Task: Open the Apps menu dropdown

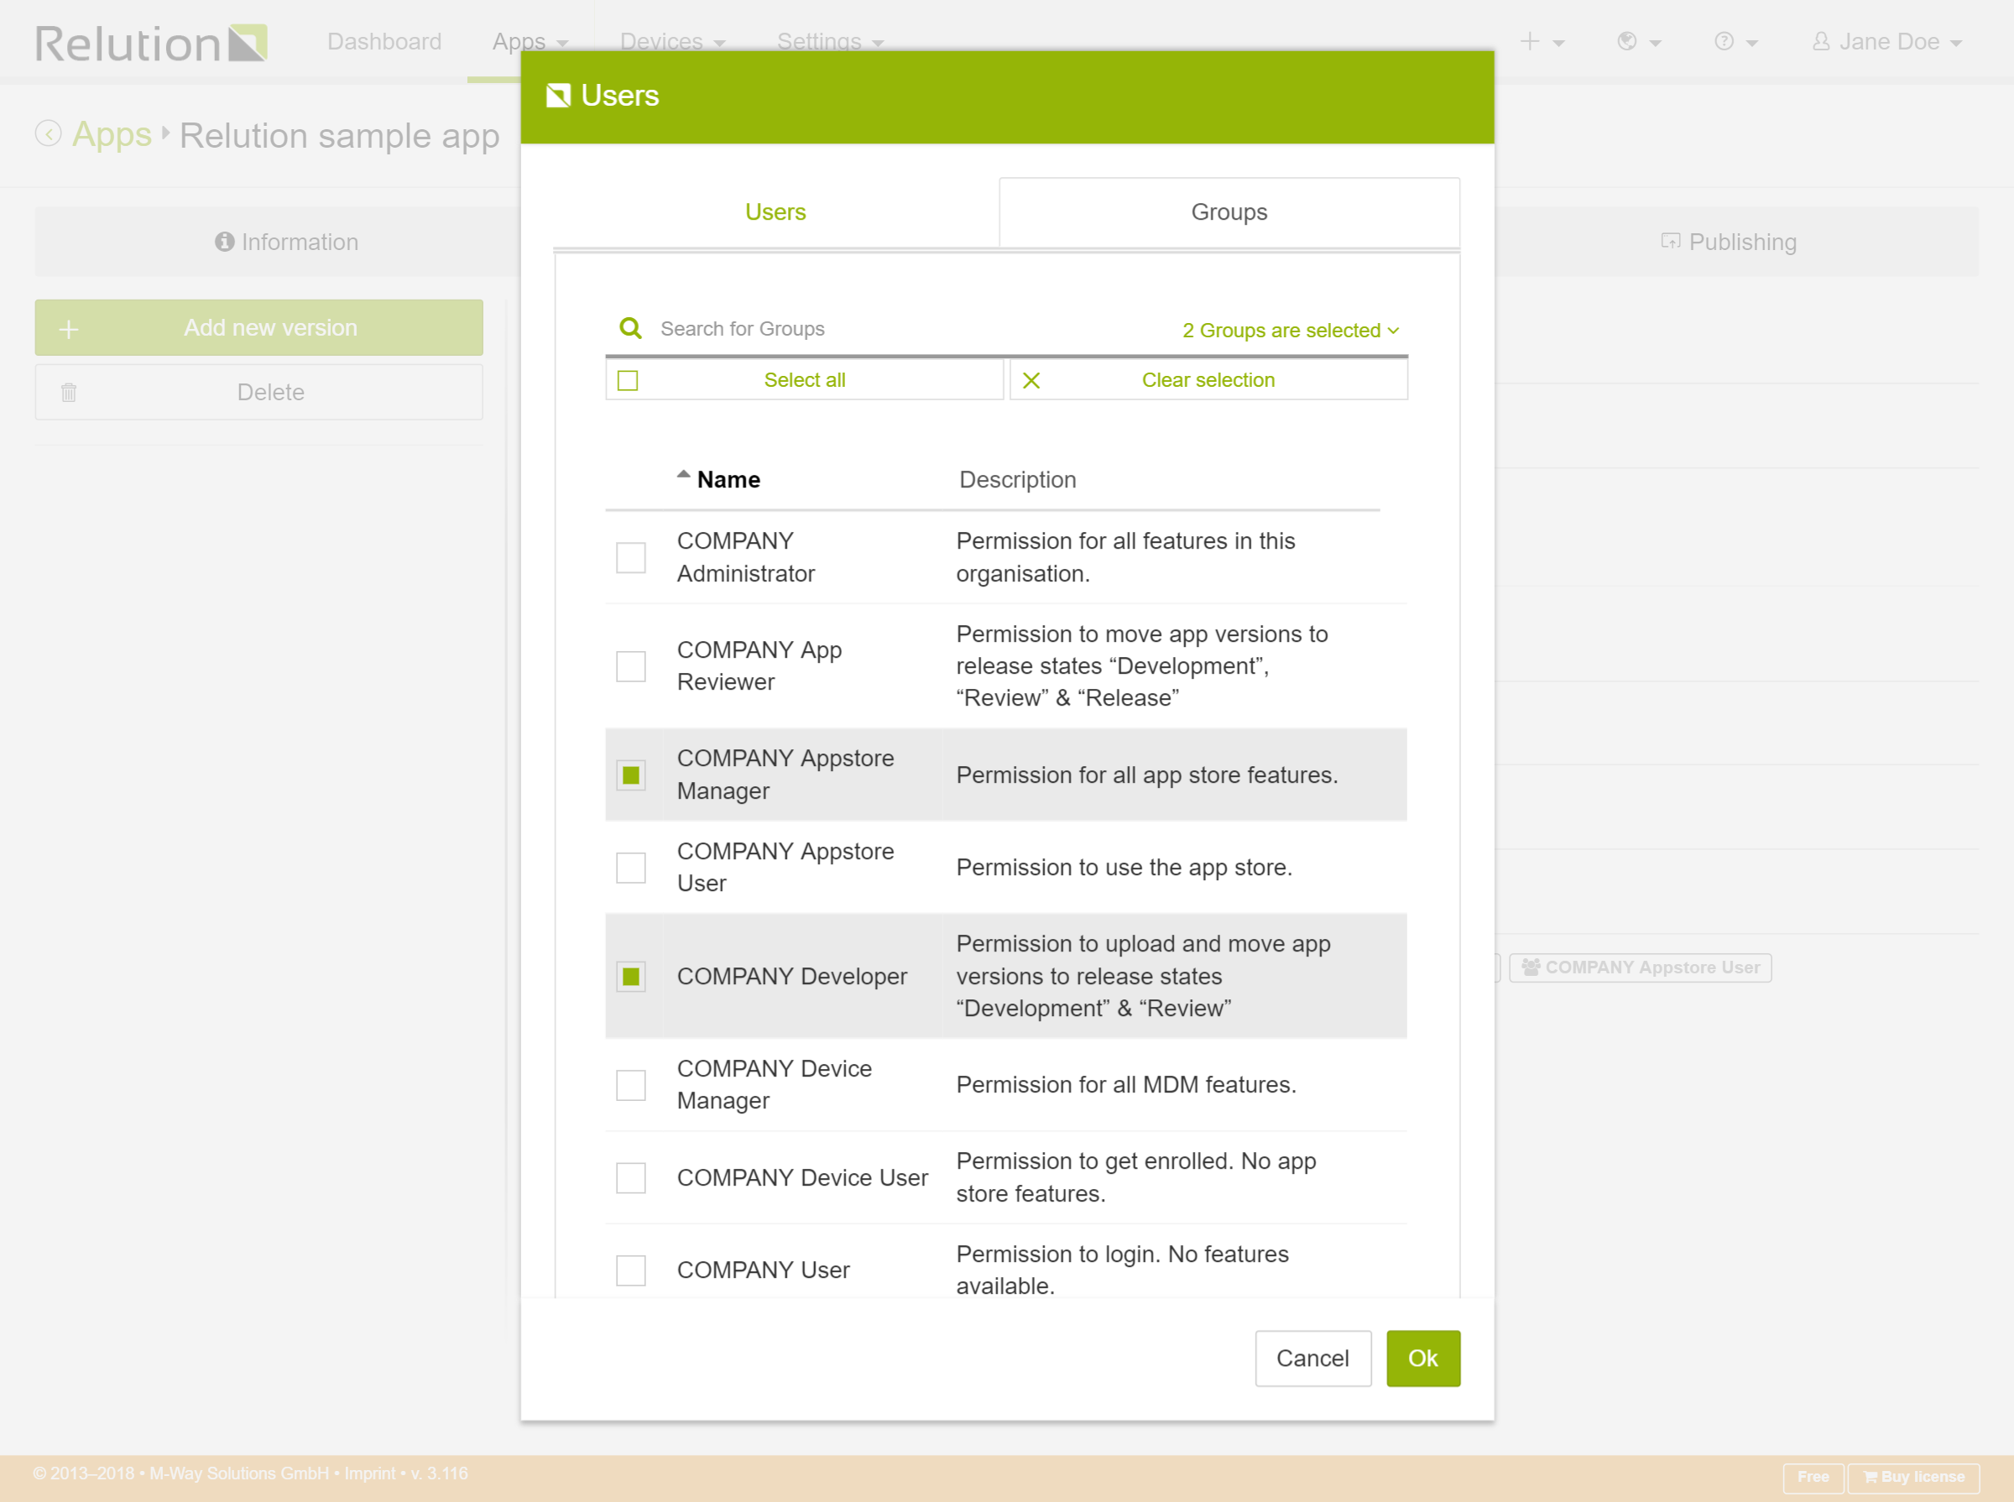Action: click(530, 41)
